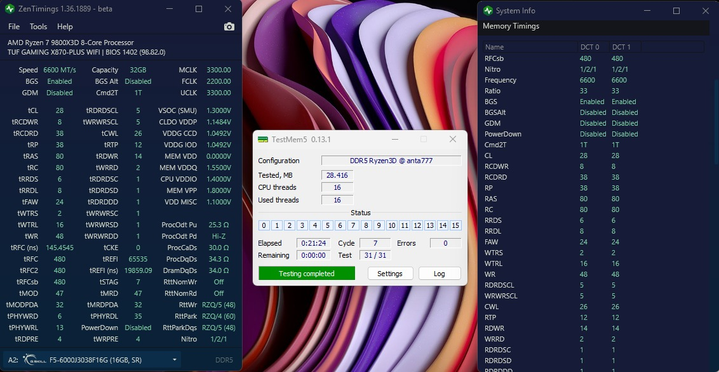Close the TestMem5 window
The width and height of the screenshot is (719, 372).
(x=453, y=139)
